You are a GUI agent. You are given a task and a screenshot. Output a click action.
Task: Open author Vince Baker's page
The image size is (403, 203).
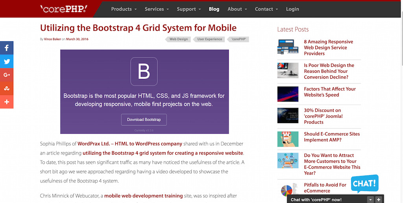52,39
